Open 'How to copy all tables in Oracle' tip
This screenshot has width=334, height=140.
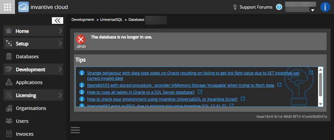tap(141, 92)
